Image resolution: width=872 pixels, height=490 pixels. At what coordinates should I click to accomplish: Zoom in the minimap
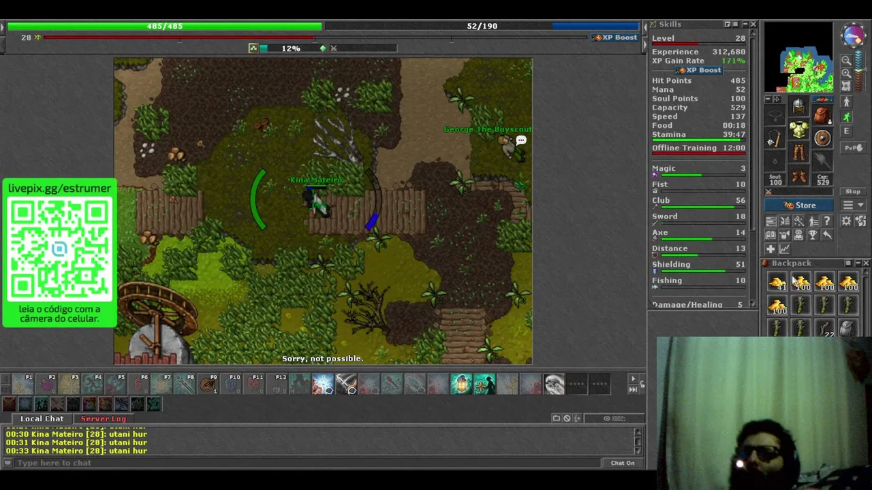846,73
